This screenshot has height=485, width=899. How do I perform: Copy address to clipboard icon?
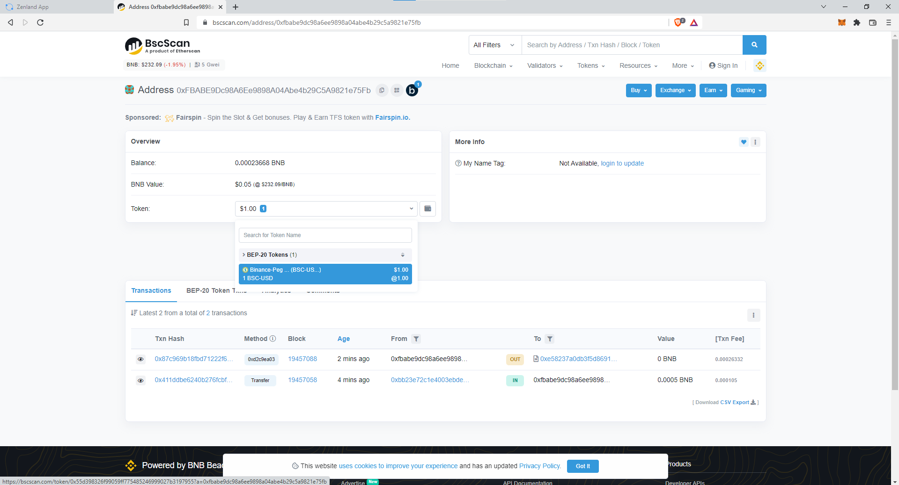[382, 90]
